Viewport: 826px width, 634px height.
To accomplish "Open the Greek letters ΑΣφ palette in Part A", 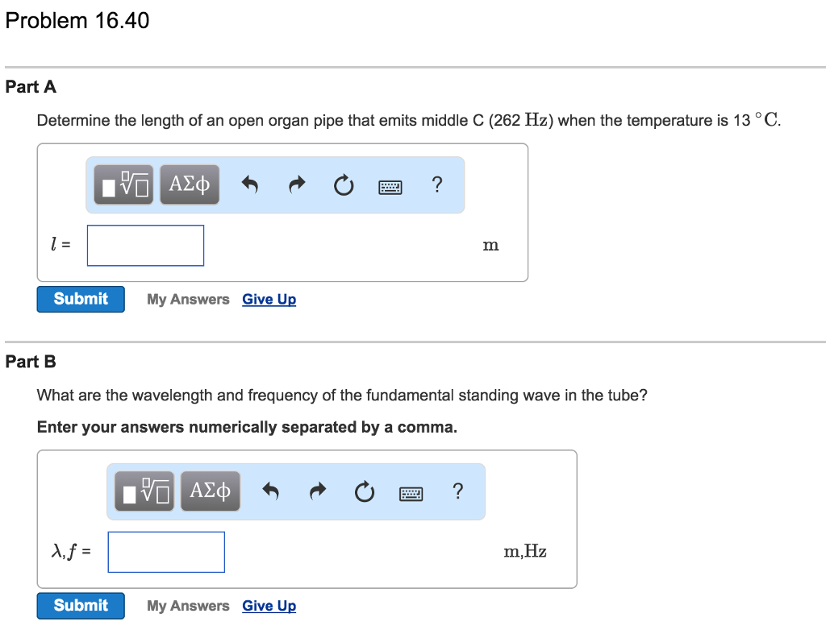I will click(x=190, y=184).
